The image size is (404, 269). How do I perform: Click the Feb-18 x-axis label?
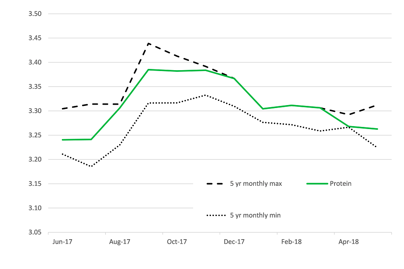pos(291,242)
